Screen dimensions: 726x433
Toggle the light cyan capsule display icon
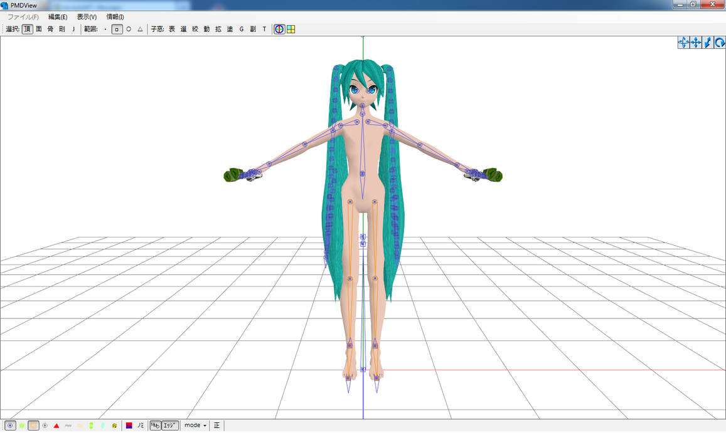click(103, 425)
